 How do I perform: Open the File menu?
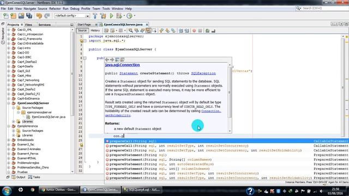point(3,9)
